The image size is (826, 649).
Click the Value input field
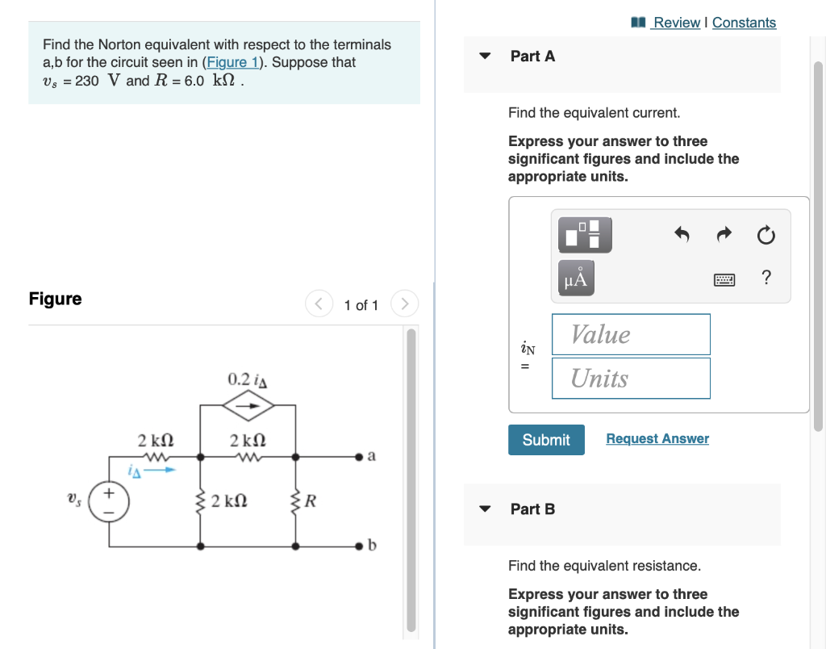pyautogui.click(x=630, y=334)
